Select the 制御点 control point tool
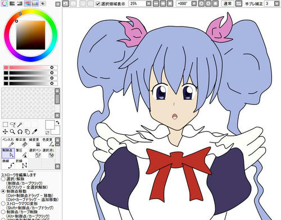 (8, 153)
